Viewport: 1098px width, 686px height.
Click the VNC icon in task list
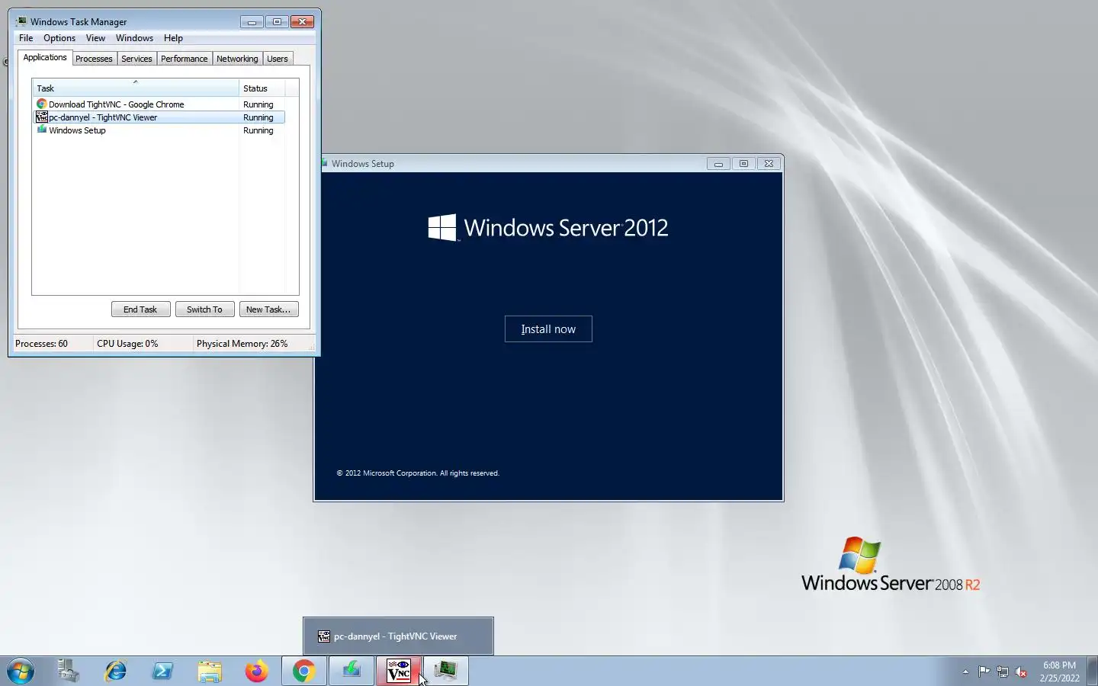[x=42, y=117]
